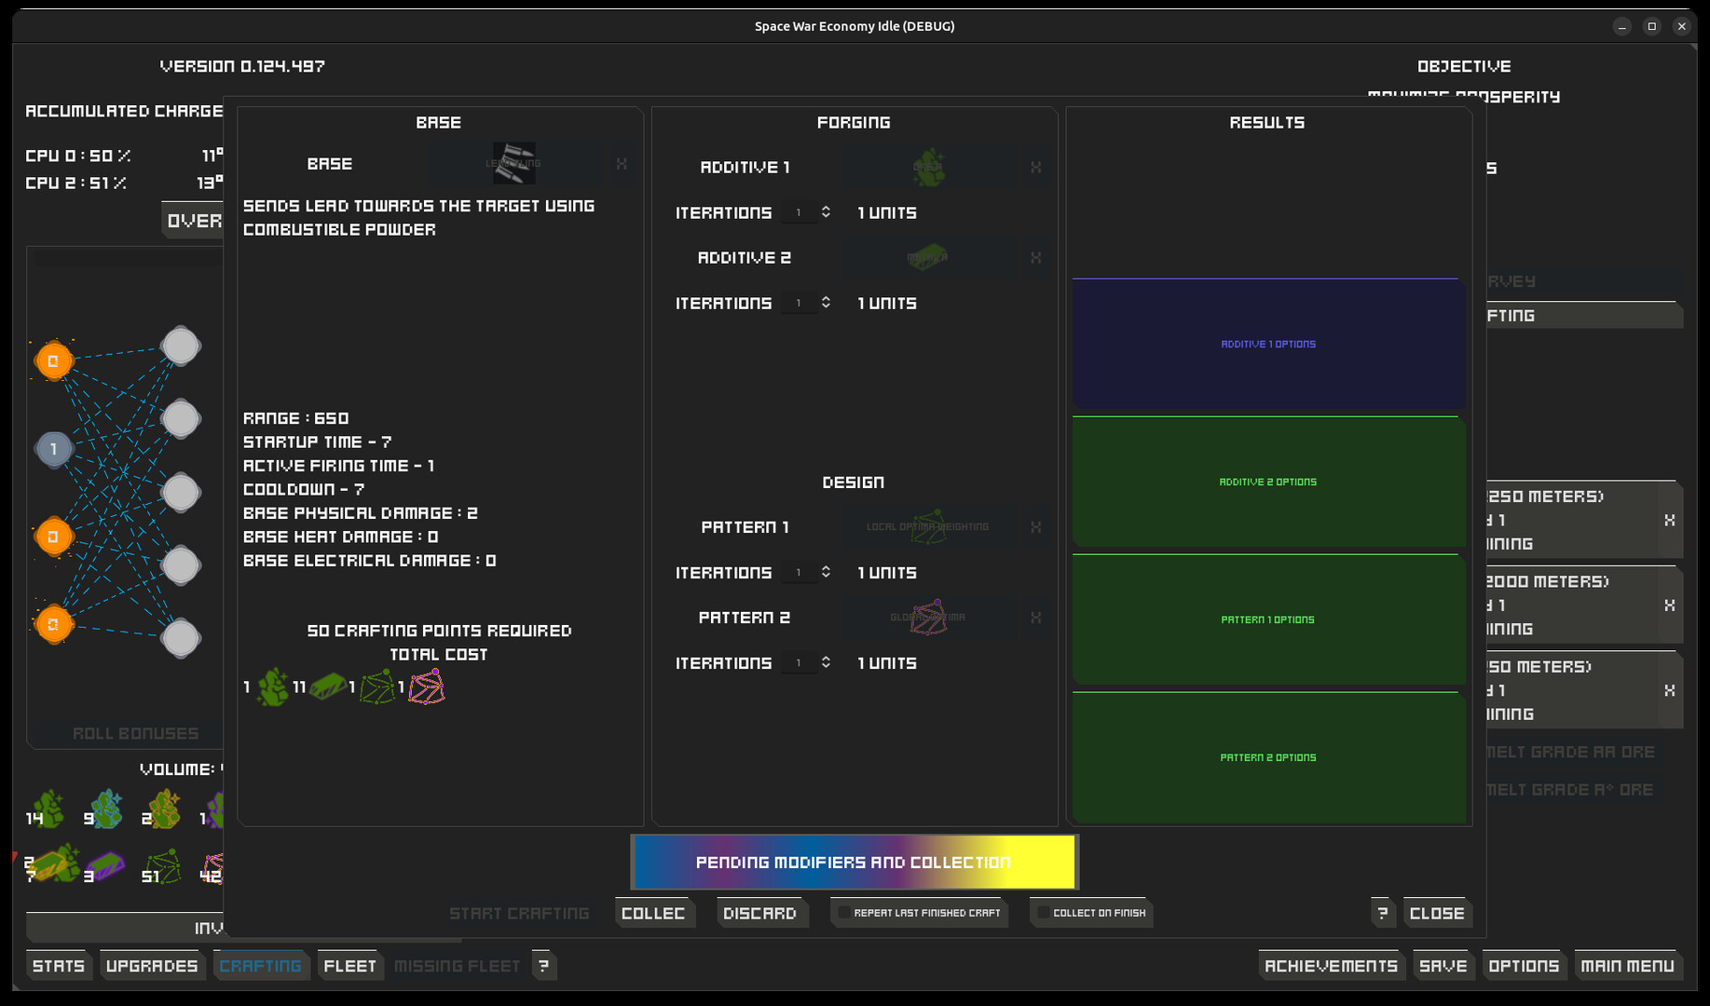Open the Upgrades tab
Image resolution: width=1710 pixels, height=1006 pixels.
[x=152, y=966]
